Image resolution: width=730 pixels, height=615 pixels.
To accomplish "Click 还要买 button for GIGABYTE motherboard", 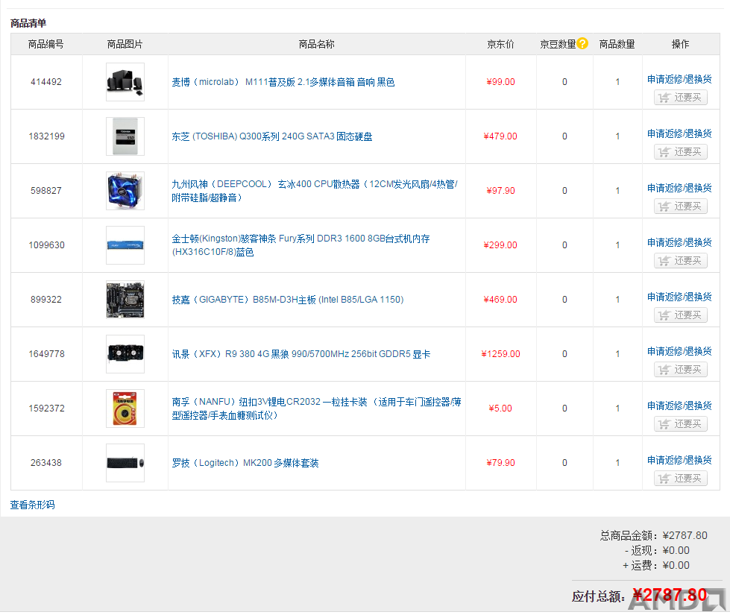I will click(x=681, y=315).
